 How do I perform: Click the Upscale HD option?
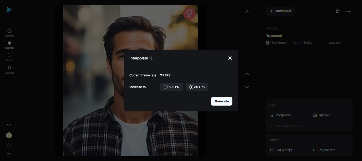(322, 115)
